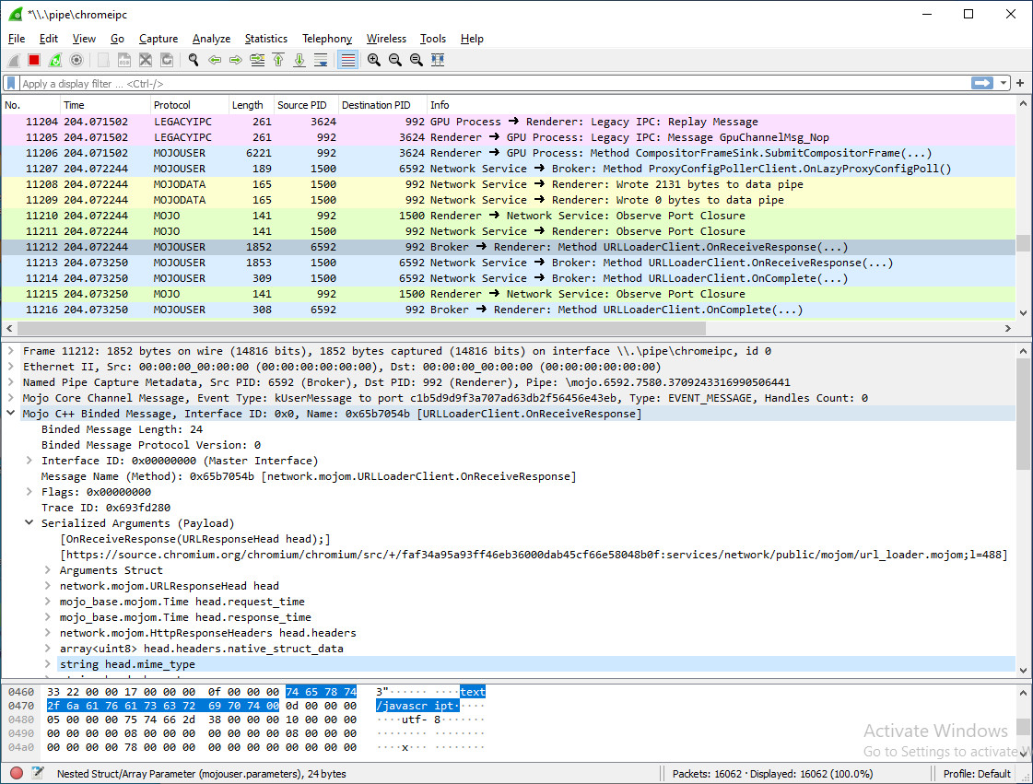Click the reload capture file icon

(167, 60)
